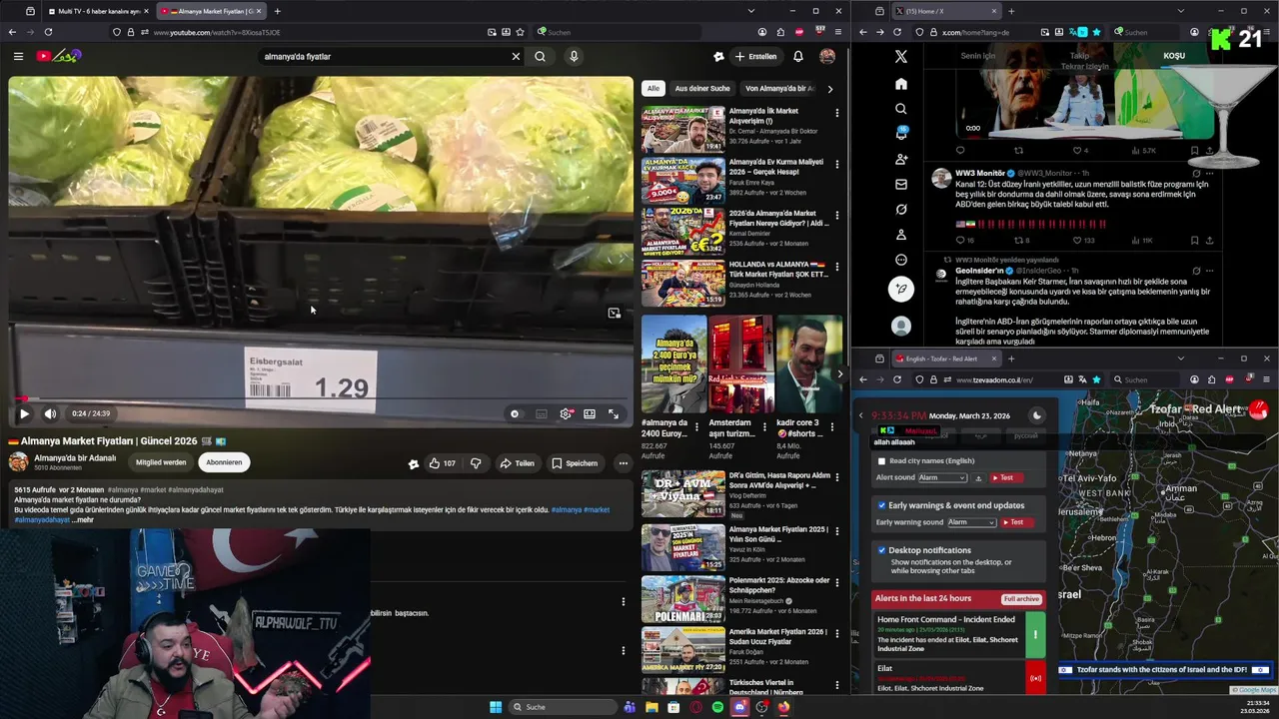
Task: Open options for HOLLANDA vs ALMANYA video
Action: (x=836, y=267)
